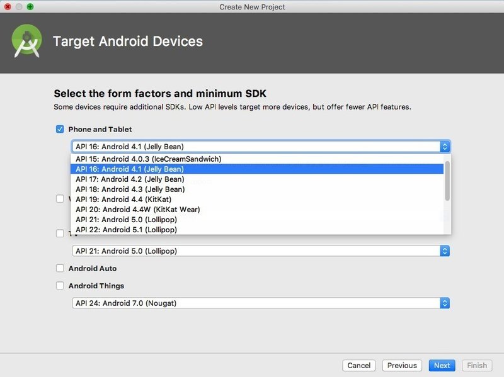This screenshot has width=504, height=377.
Task: Click the Phone and Tablet label
Action: click(100, 129)
